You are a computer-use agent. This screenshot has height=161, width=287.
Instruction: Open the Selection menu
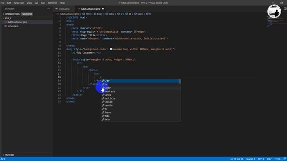(x=19, y=3)
